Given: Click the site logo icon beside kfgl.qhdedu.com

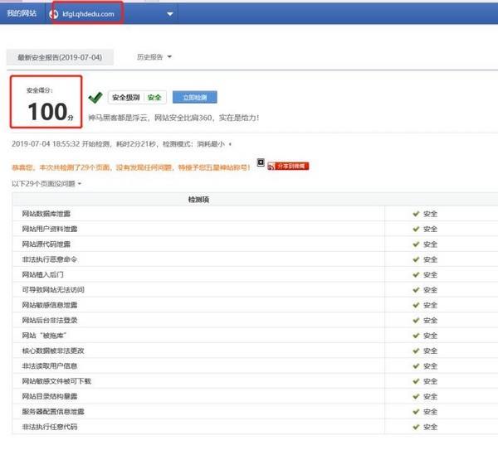Looking at the screenshot, I should coord(54,14).
